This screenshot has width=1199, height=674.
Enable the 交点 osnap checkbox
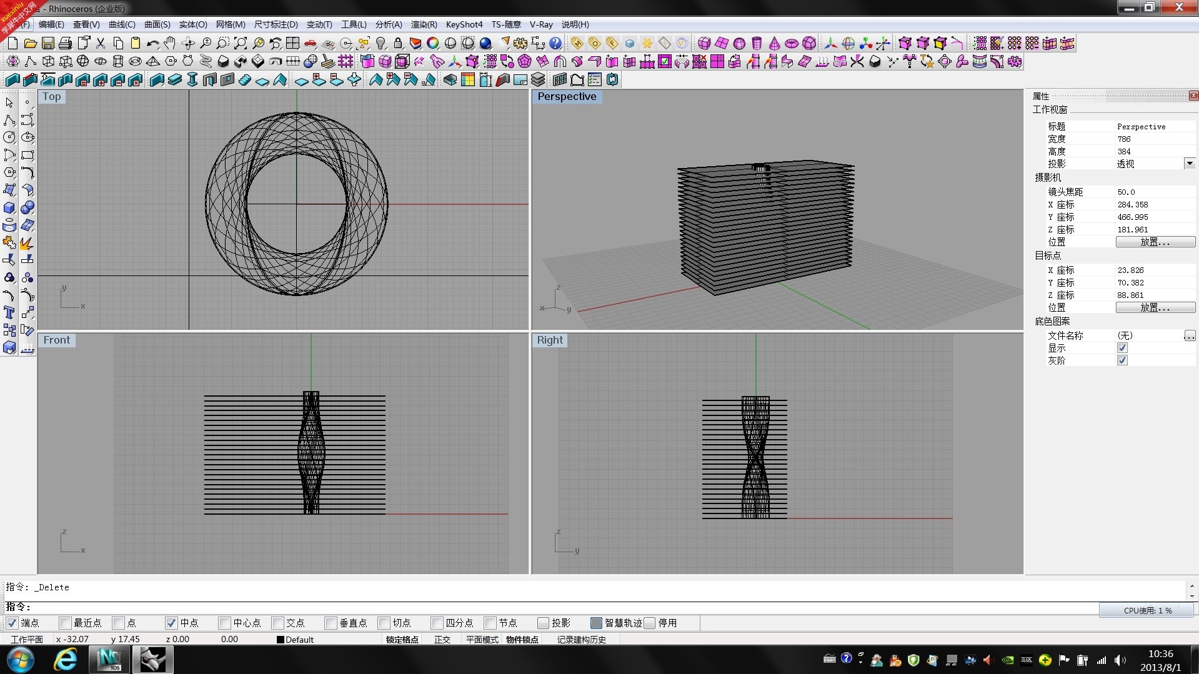point(277,623)
